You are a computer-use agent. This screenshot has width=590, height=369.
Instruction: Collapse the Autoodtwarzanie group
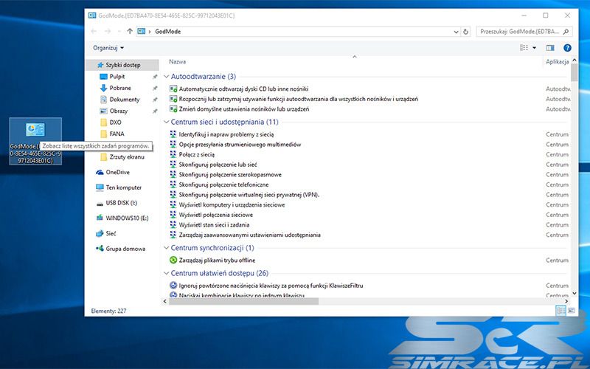coord(165,76)
